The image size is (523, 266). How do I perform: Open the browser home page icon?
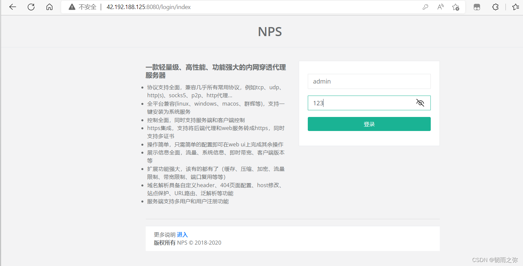pos(49,7)
